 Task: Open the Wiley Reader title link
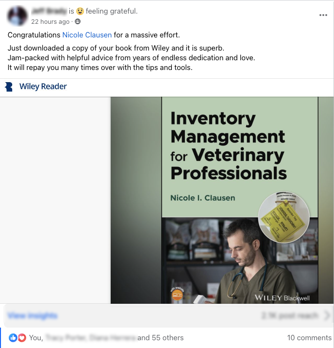click(43, 87)
